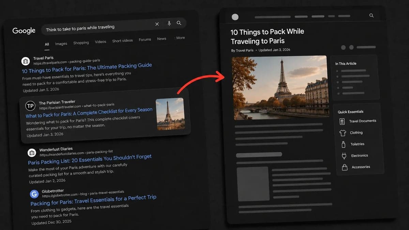Click the Accessories bag icon

[345, 167]
